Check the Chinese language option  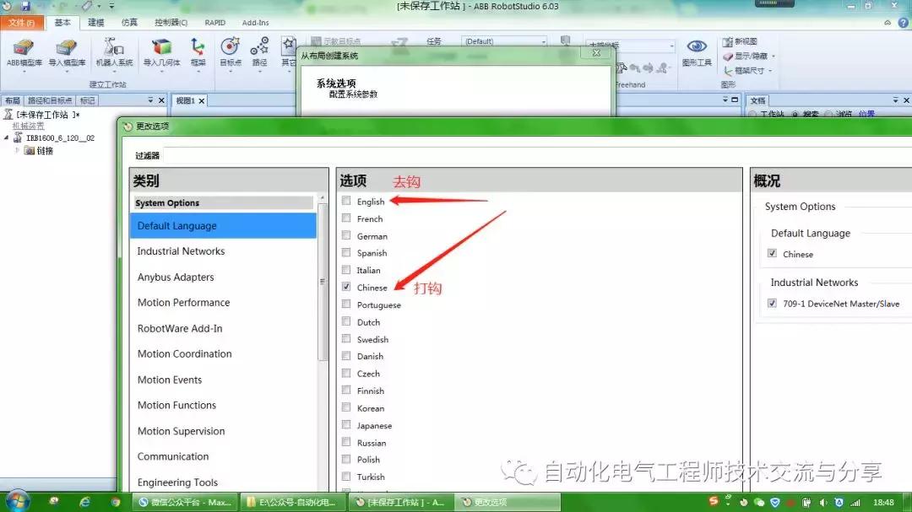tap(346, 287)
